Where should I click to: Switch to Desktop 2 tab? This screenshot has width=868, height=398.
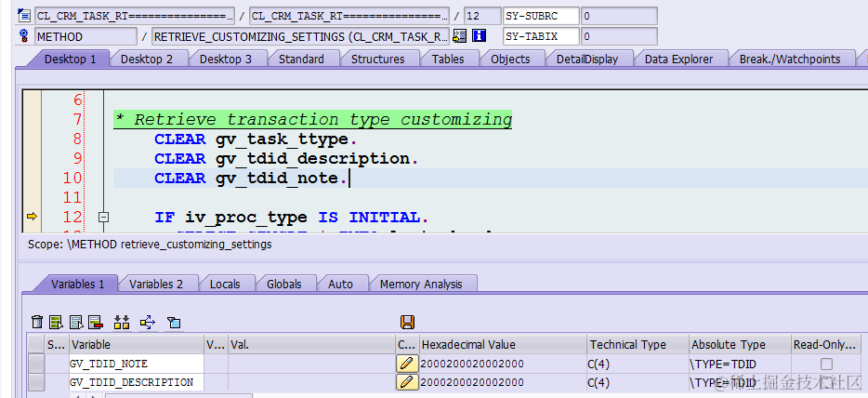pos(147,59)
